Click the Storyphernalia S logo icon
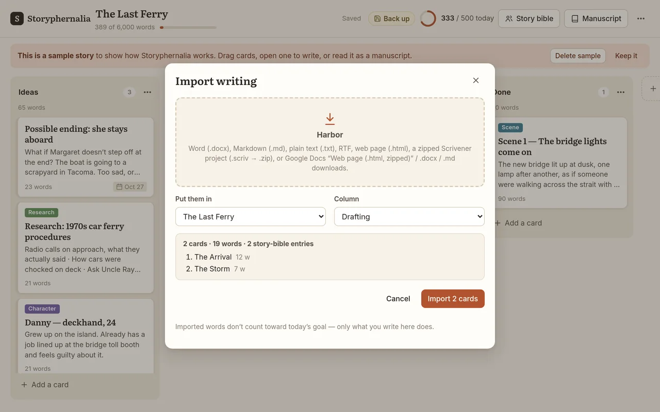This screenshot has height=412, width=660. [17, 19]
